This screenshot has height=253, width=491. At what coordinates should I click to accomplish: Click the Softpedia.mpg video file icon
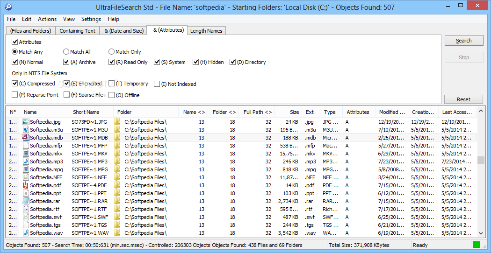pyautogui.click(x=26, y=169)
